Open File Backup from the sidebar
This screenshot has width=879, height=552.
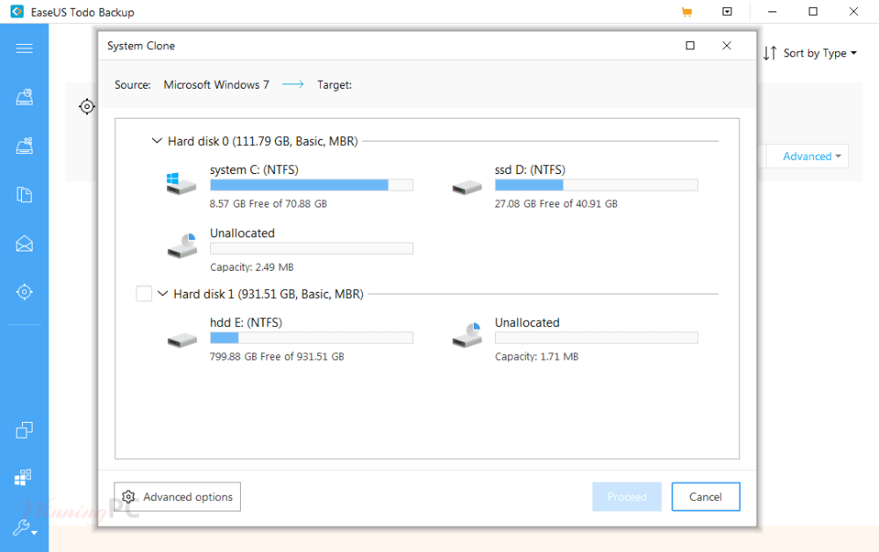pos(25,194)
